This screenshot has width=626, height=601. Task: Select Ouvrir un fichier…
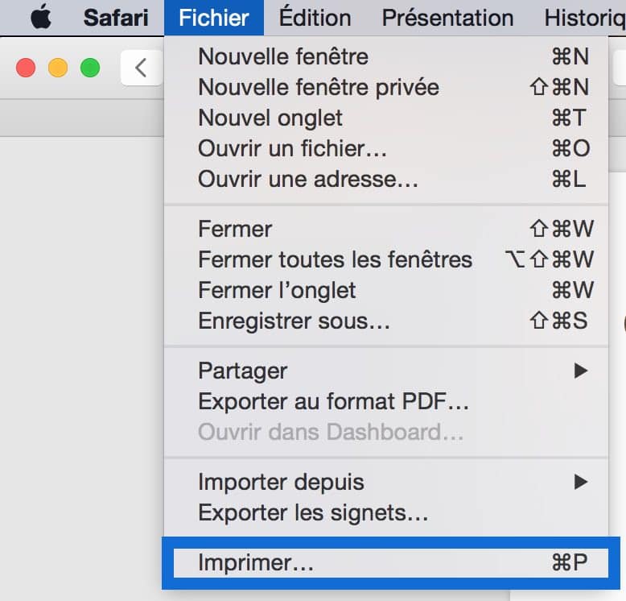[x=386, y=148]
